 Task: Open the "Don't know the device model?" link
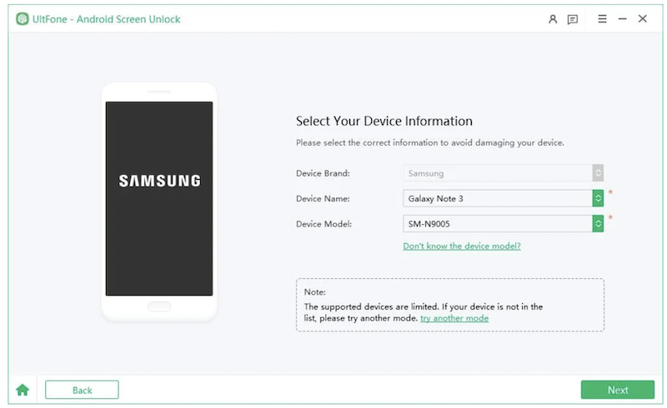[x=462, y=246]
